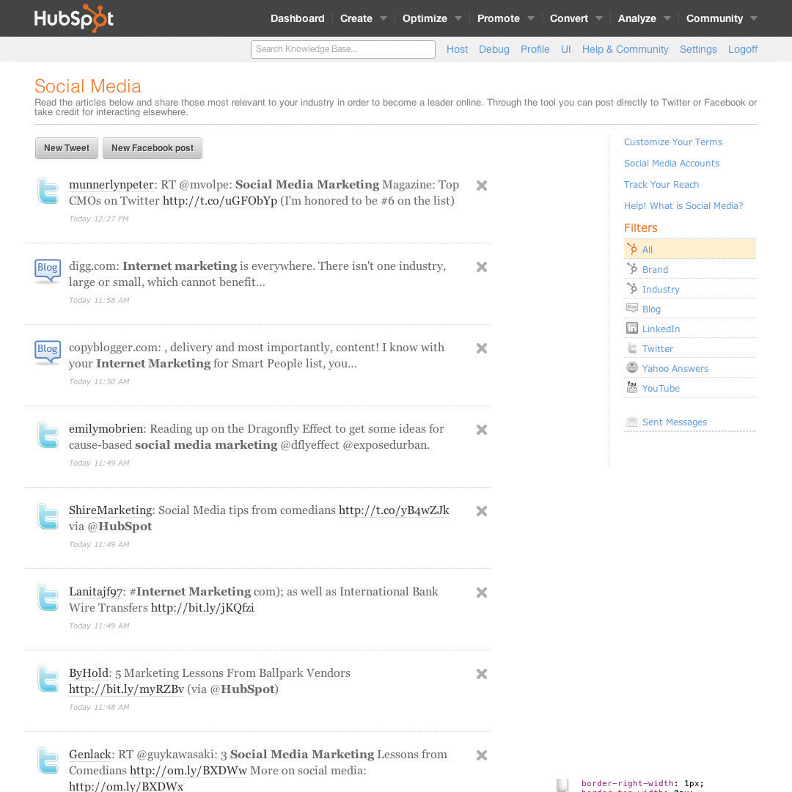Image resolution: width=792 pixels, height=792 pixels.
Task: Click sprocket icon of Industry filter
Action: pos(632,288)
